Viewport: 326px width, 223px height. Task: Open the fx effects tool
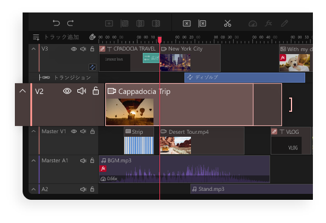(268, 23)
